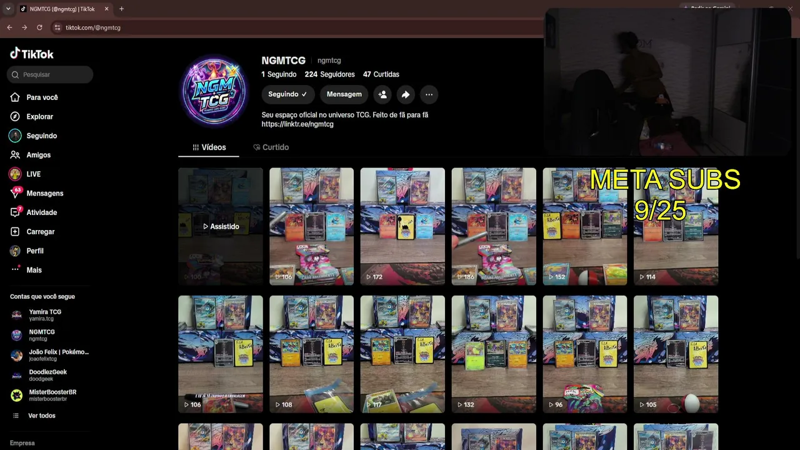Image resolution: width=800 pixels, height=450 pixels.
Task: Open the video with 152 views
Action: 585,226
